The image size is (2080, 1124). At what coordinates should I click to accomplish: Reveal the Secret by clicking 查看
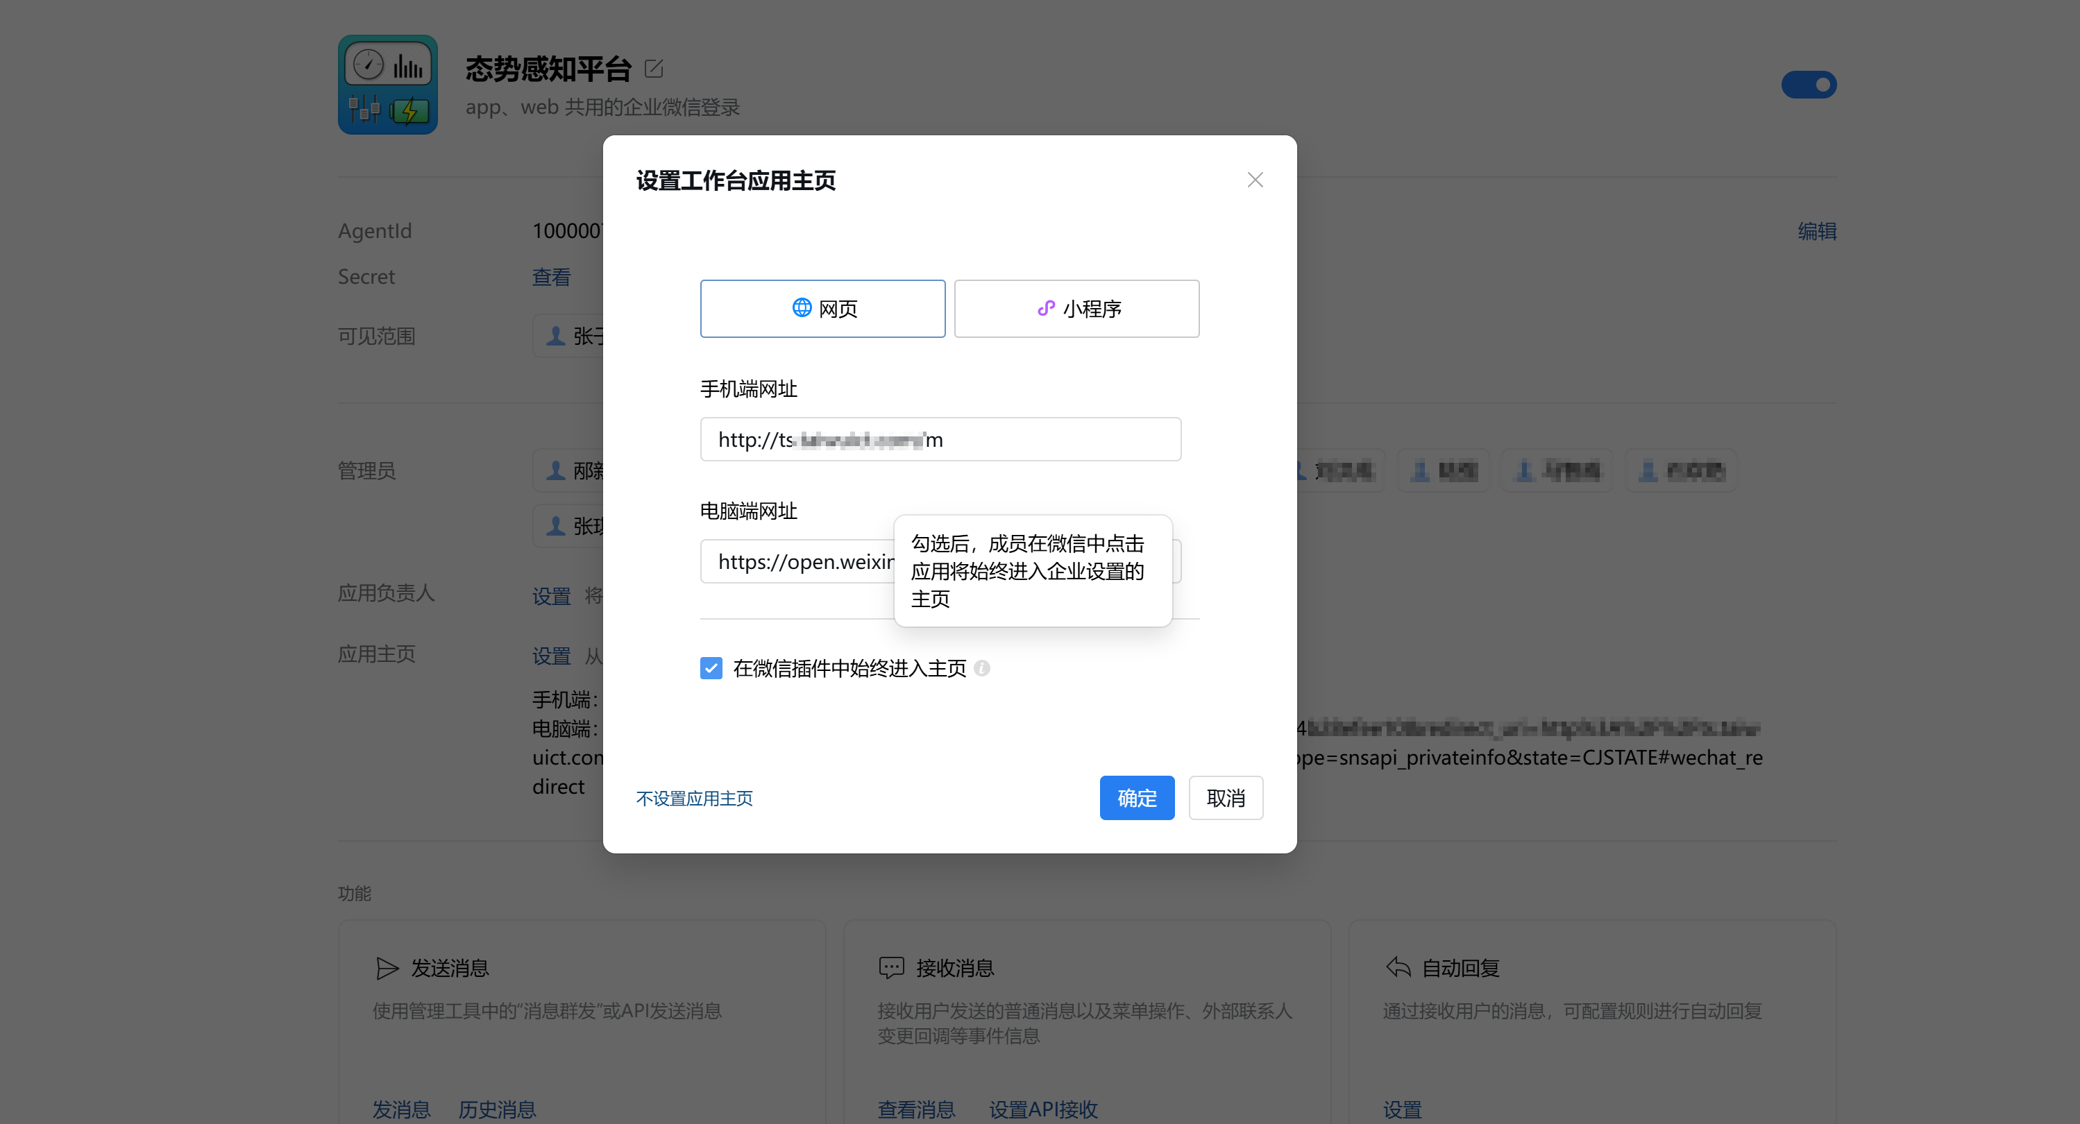[550, 276]
